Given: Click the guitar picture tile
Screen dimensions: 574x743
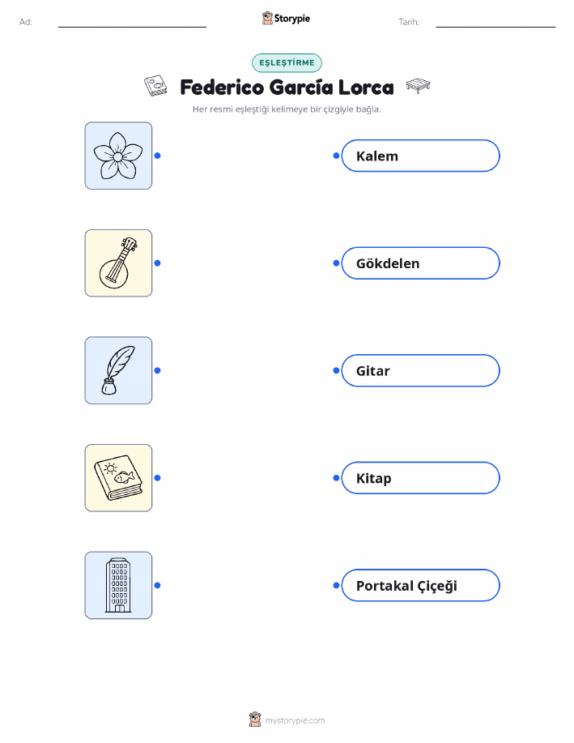Looking at the screenshot, I should tap(118, 263).
